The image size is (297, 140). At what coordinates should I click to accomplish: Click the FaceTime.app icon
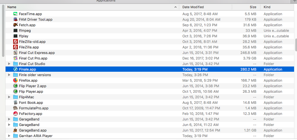pos(15,14)
